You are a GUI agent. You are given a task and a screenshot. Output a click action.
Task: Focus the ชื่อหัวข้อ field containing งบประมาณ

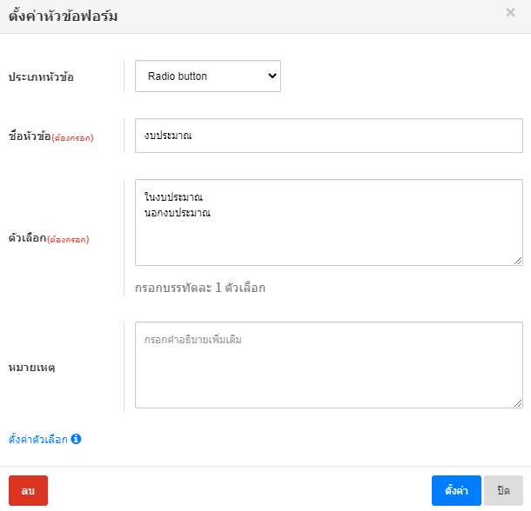pos(329,136)
